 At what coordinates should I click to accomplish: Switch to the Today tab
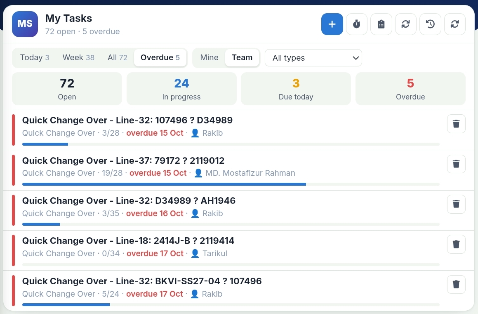[x=35, y=58]
